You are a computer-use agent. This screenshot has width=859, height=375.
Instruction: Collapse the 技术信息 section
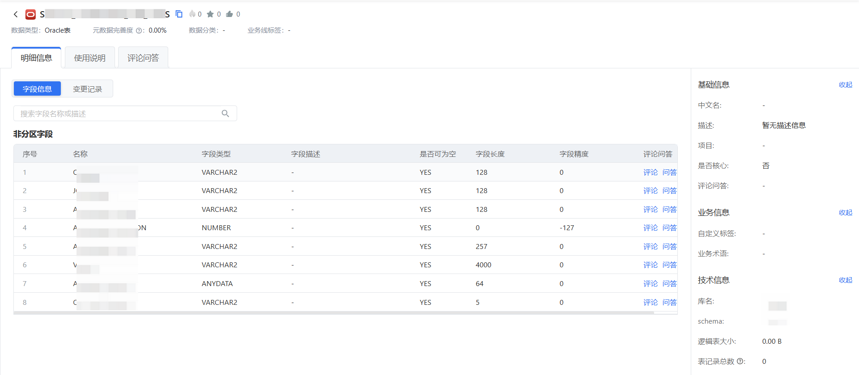pos(845,280)
